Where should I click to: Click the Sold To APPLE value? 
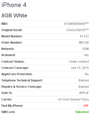84,93
